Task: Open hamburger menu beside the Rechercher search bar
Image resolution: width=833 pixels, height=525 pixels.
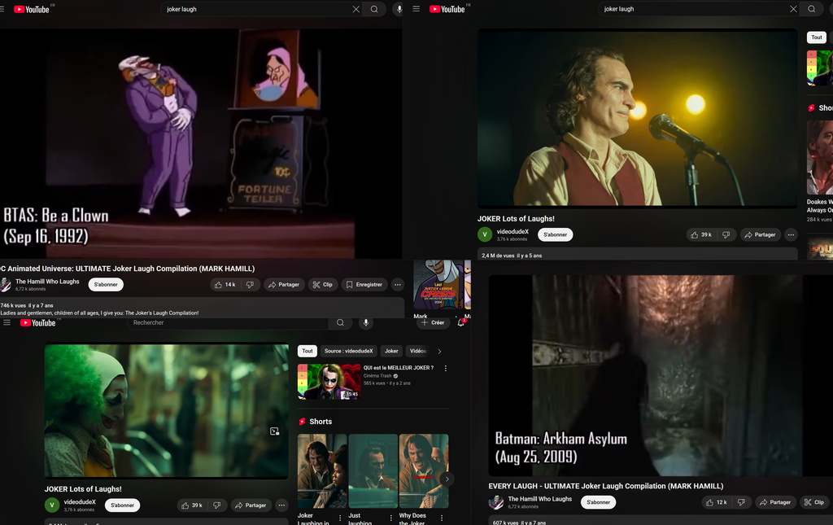Action: click(x=7, y=322)
